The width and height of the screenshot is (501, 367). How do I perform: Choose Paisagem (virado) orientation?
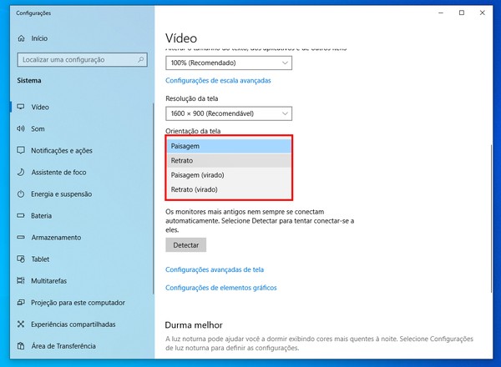coord(229,175)
